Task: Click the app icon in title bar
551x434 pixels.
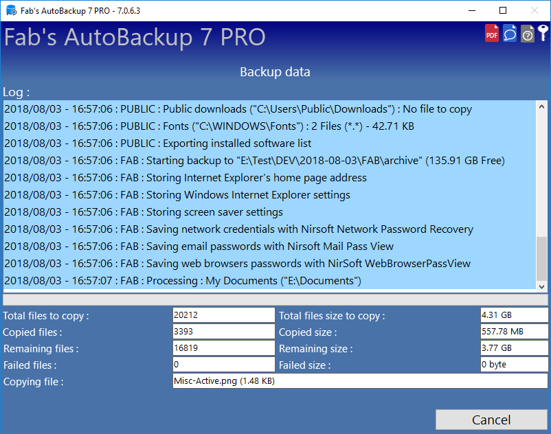Action: click(x=11, y=10)
